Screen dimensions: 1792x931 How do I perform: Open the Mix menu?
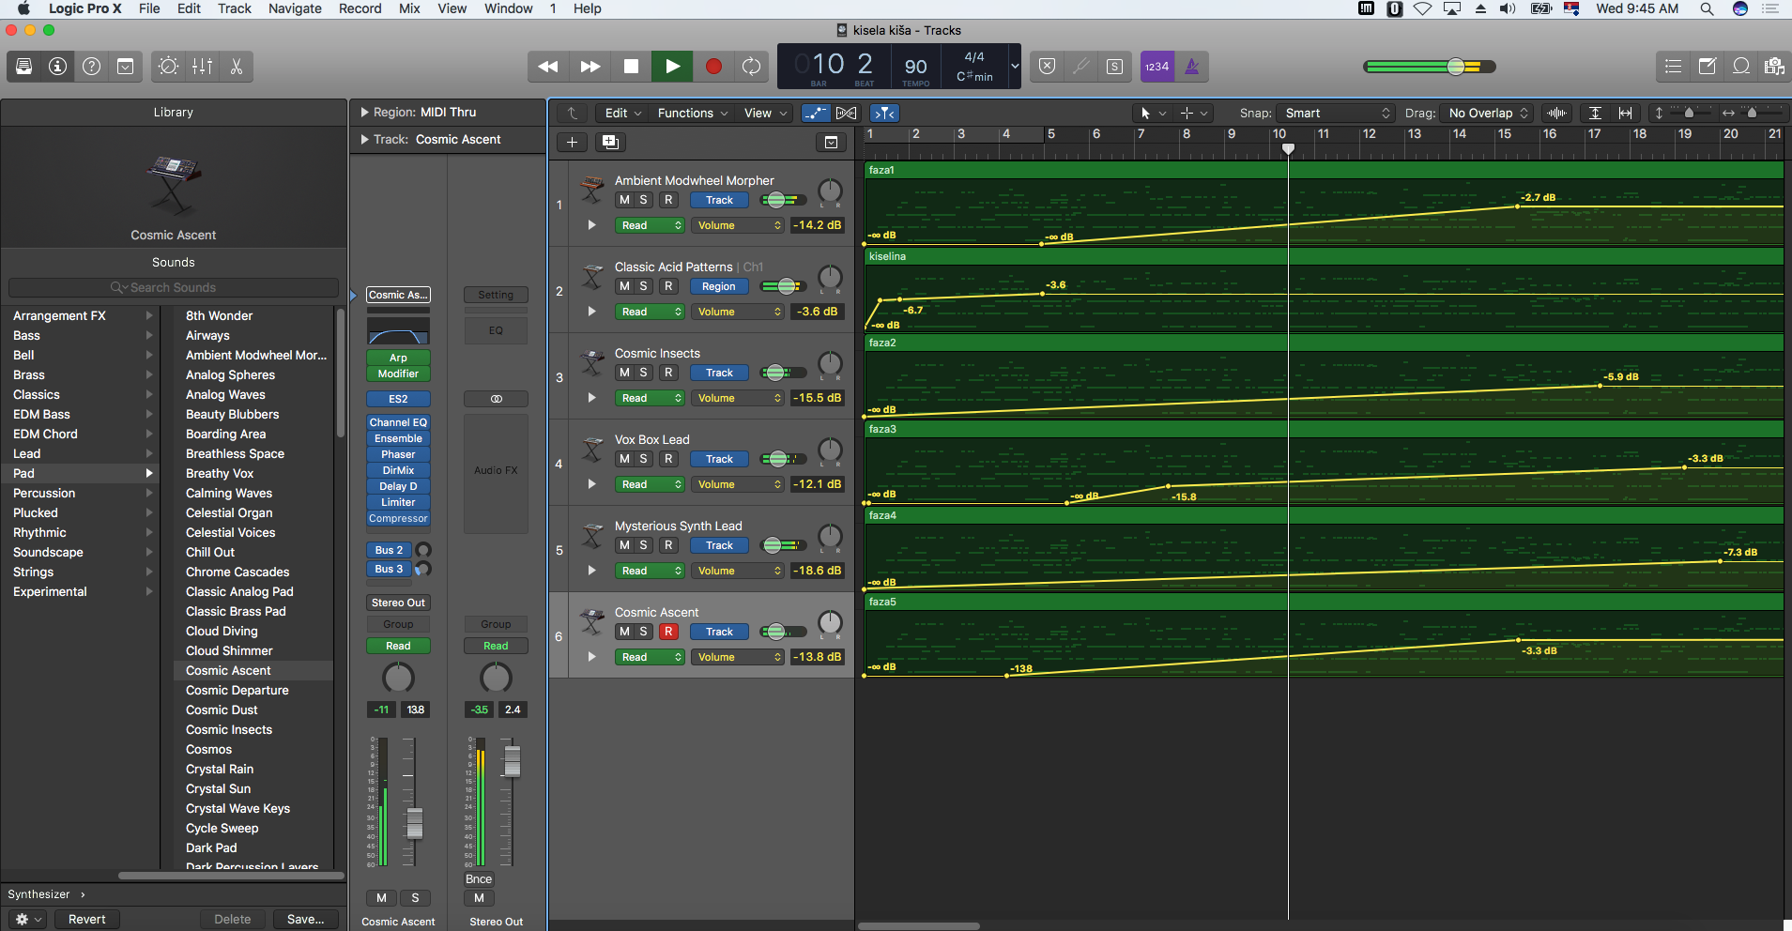409,8
